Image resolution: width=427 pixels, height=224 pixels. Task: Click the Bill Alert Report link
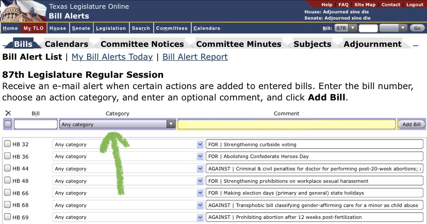click(195, 57)
